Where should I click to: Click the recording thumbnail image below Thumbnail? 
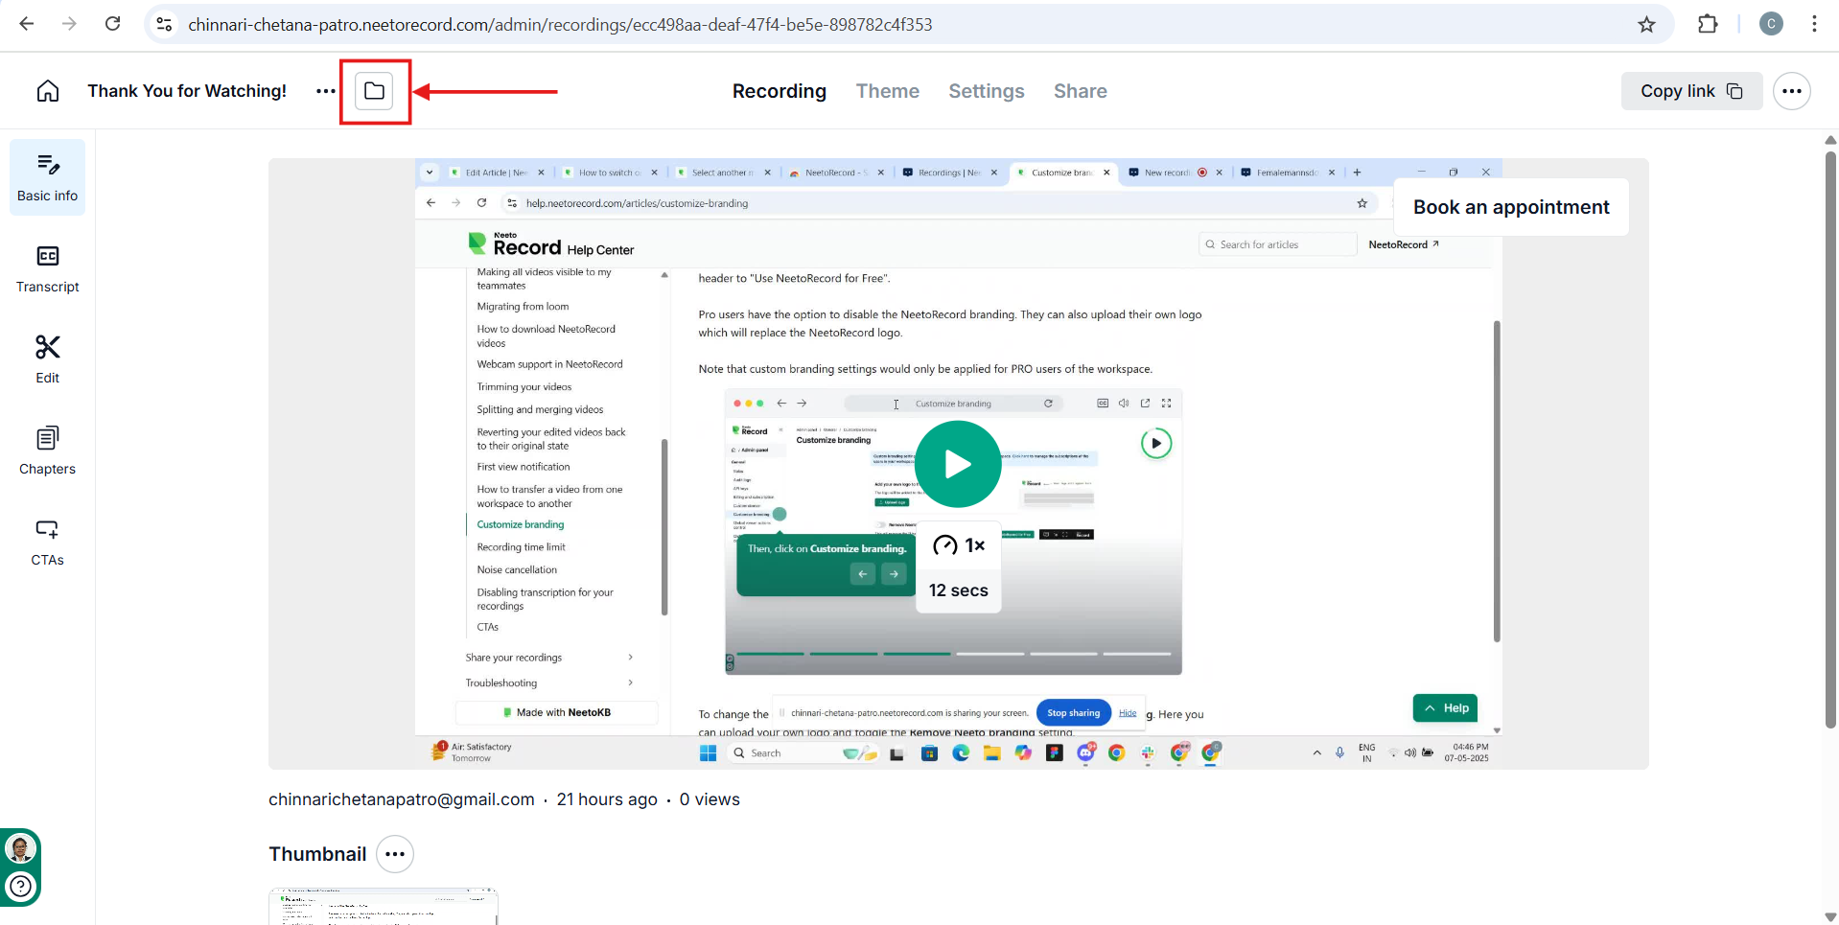point(384,907)
